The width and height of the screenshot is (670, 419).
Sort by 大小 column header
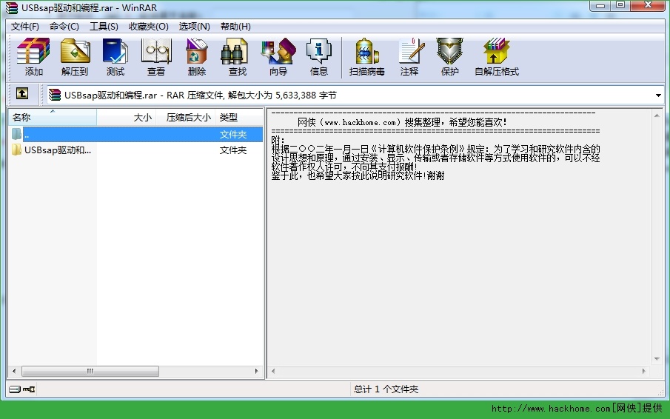click(126, 117)
